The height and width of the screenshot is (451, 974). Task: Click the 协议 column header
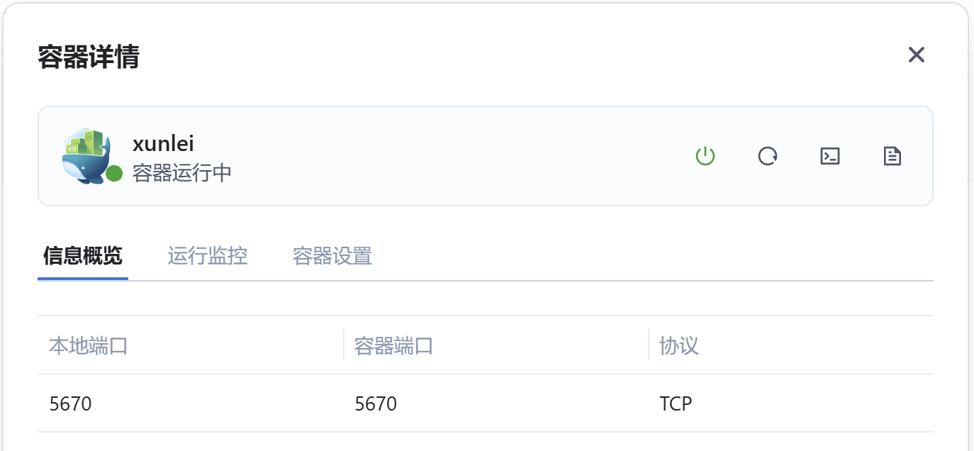[679, 346]
